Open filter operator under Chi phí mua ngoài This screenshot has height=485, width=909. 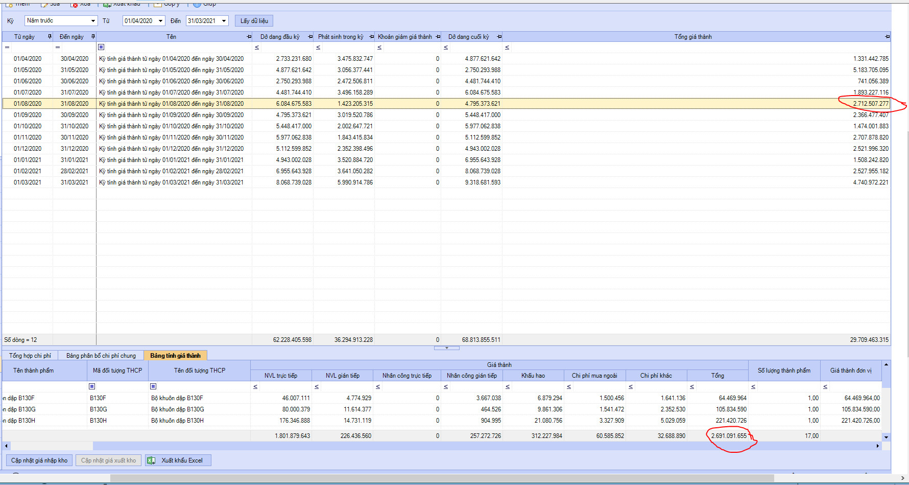[x=569, y=387]
